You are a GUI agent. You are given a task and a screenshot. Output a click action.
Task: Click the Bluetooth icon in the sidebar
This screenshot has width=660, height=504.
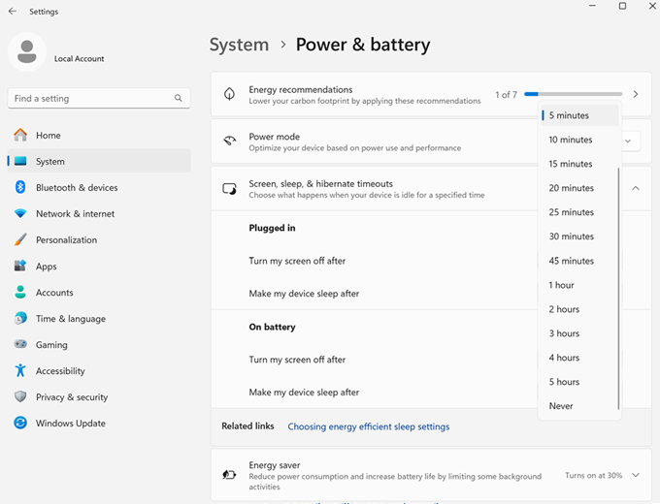click(20, 187)
